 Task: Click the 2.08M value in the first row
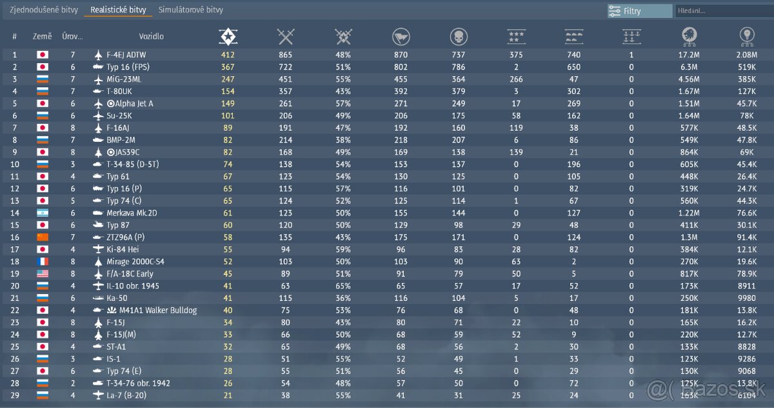tap(746, 55)
